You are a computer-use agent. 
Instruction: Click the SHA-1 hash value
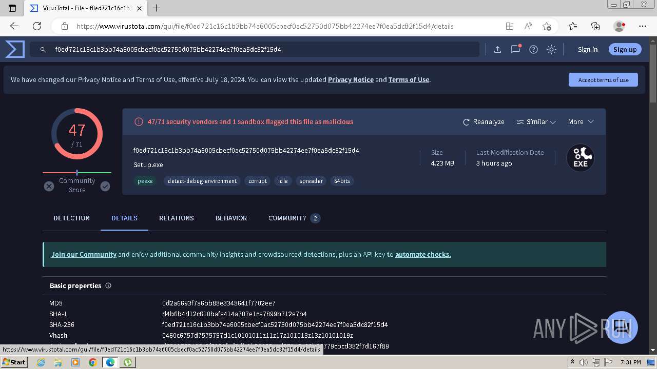click(234, 314)
